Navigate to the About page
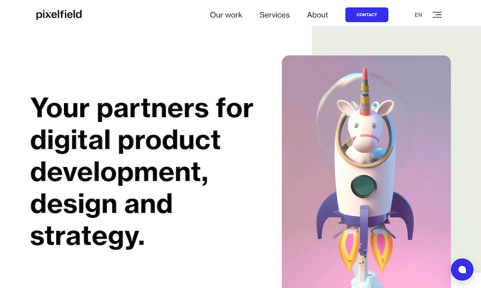The width and height of the screenshot is (481, 288). click(x=317, y=15)
